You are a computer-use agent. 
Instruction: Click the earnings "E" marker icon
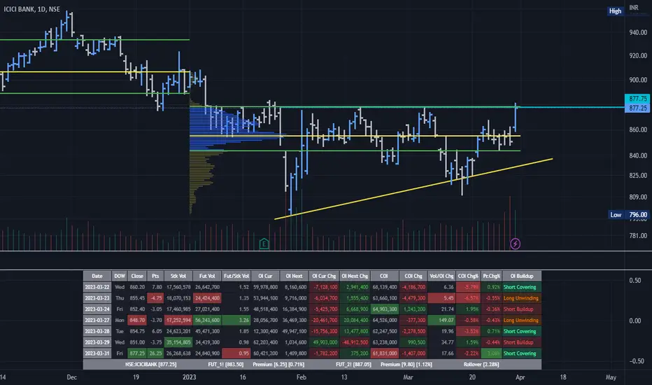(x=264, y=244)
